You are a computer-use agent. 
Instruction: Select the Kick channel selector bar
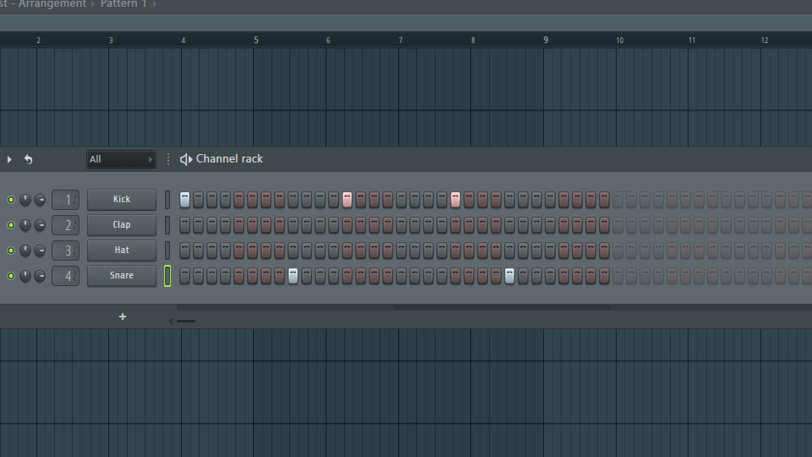pyautogui.click(x=167, y=200)
